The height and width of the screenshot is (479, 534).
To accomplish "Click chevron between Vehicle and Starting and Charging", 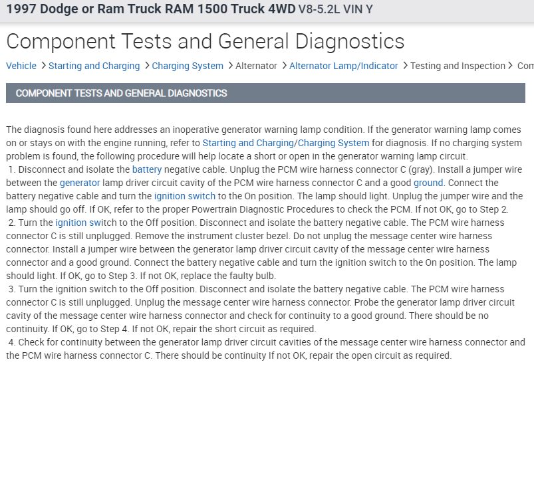I will pyautogui.click(x=43, y=66).
